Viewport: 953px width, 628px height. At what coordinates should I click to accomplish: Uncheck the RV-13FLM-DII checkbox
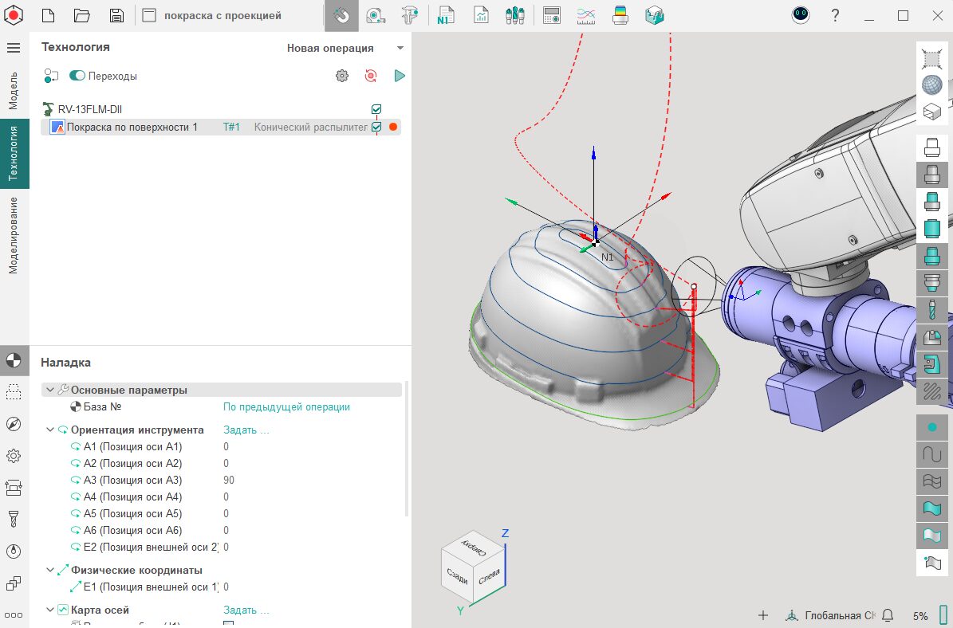click(376, 109)
